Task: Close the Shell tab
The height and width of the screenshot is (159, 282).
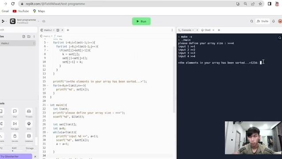Action: tap(213, 30)
